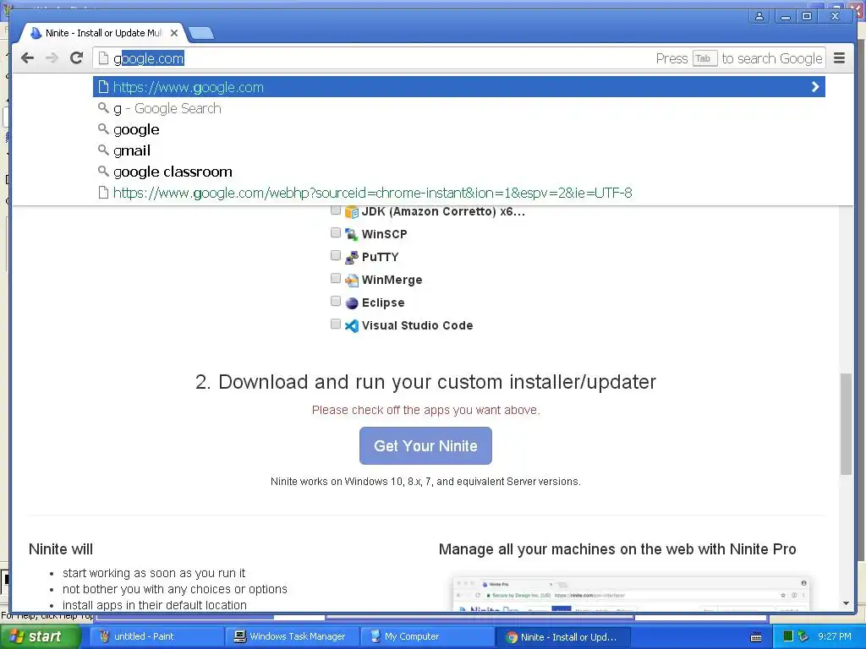This screenshot has width=866, height=649.
Task: Open a new tab
Action: [x=201, y=34]
